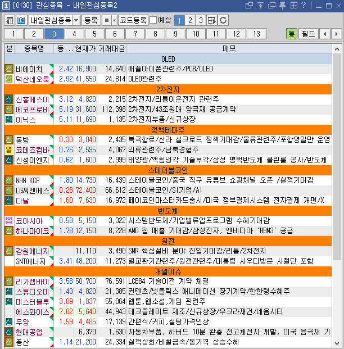Viewport: 344px width, 349px height.
Task: Click the grid layout icon in title bar
Action: (x=293, y=5)
